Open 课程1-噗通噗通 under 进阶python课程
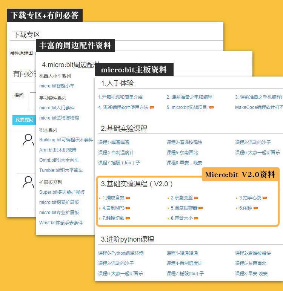This screenshot has width=283, height=291. tap(182, 253)
